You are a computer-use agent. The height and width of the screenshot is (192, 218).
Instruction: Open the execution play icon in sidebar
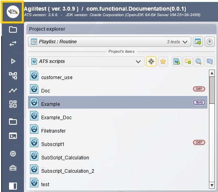tap(13, 61)
